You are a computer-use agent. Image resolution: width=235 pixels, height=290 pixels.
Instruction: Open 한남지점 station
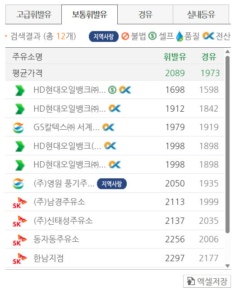49,258
